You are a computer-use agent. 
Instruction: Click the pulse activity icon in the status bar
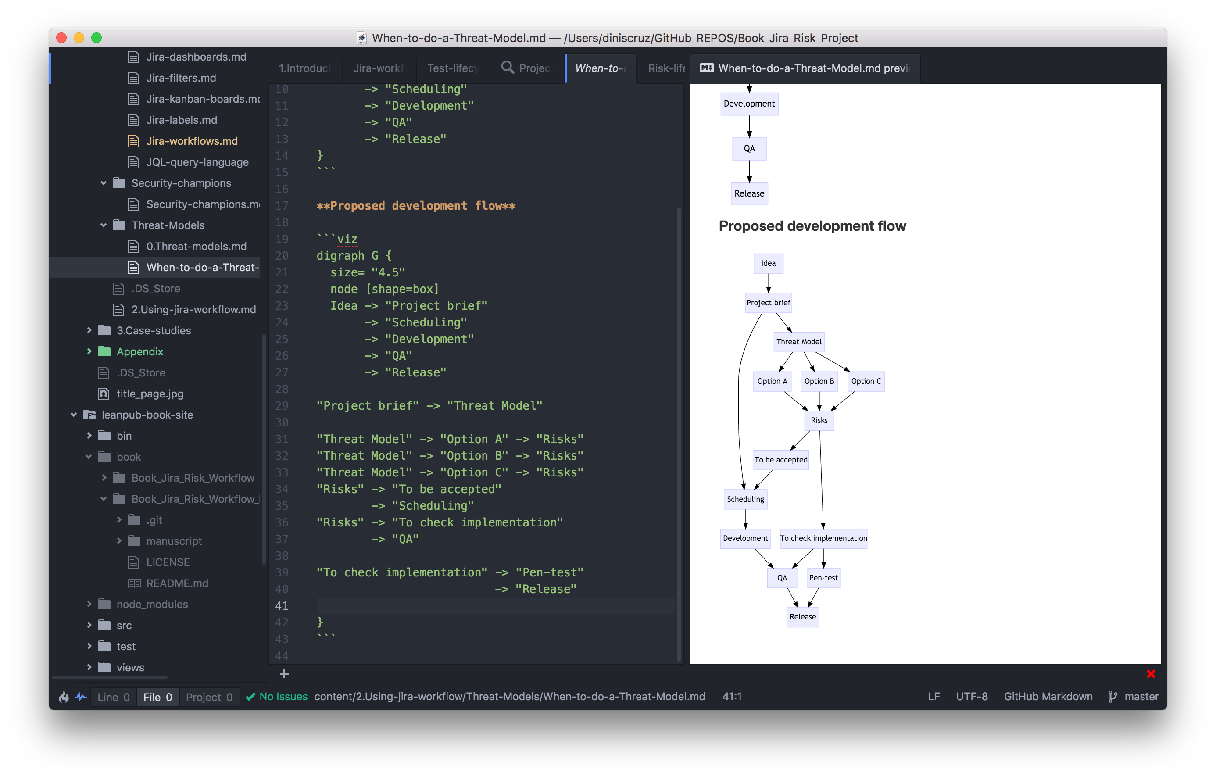click(x=81, y=697)
